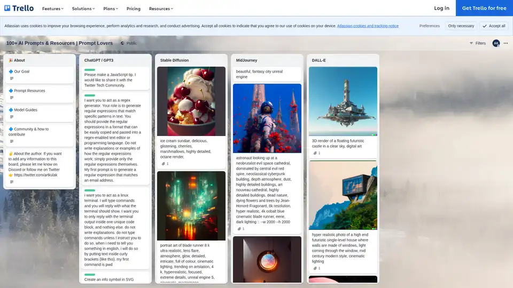Click the Log in link
Viewport: 513px width, 288px height.
441,8
